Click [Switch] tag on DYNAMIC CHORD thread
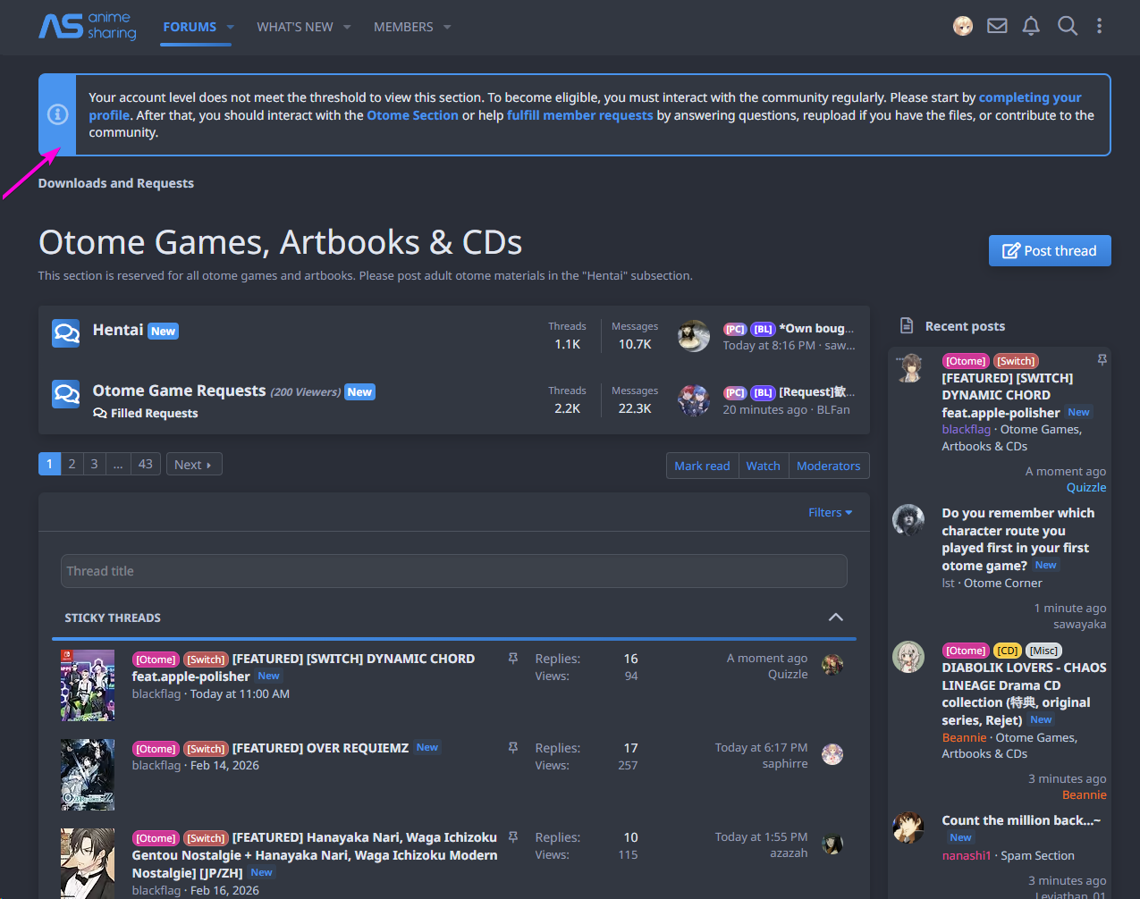This screenshot has width=1140, height=899. [206, 660]
